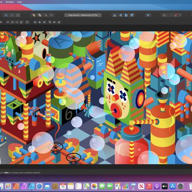192x192 pixels.
Task: Open the Alignment options icon
Action: tap(148, 15)
